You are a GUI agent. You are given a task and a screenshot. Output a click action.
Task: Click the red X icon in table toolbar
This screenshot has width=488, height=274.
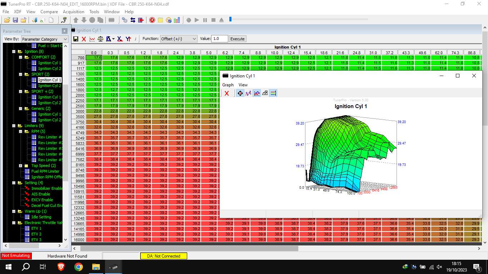84,39
